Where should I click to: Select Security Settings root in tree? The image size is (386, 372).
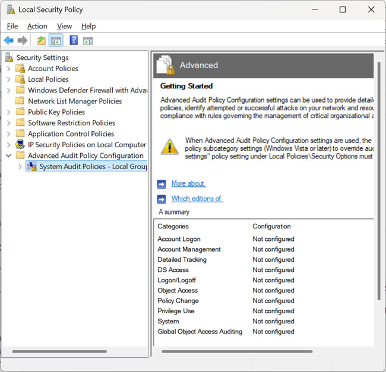(42, 58)
